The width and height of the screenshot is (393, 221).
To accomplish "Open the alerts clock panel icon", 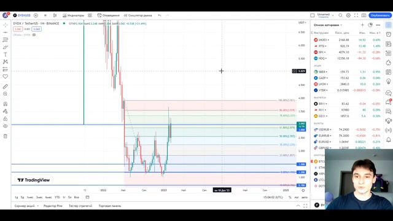I will 388,34.
